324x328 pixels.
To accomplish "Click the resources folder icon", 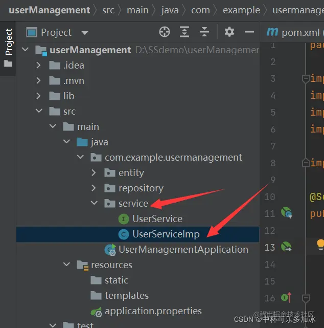I will (82, 265).
